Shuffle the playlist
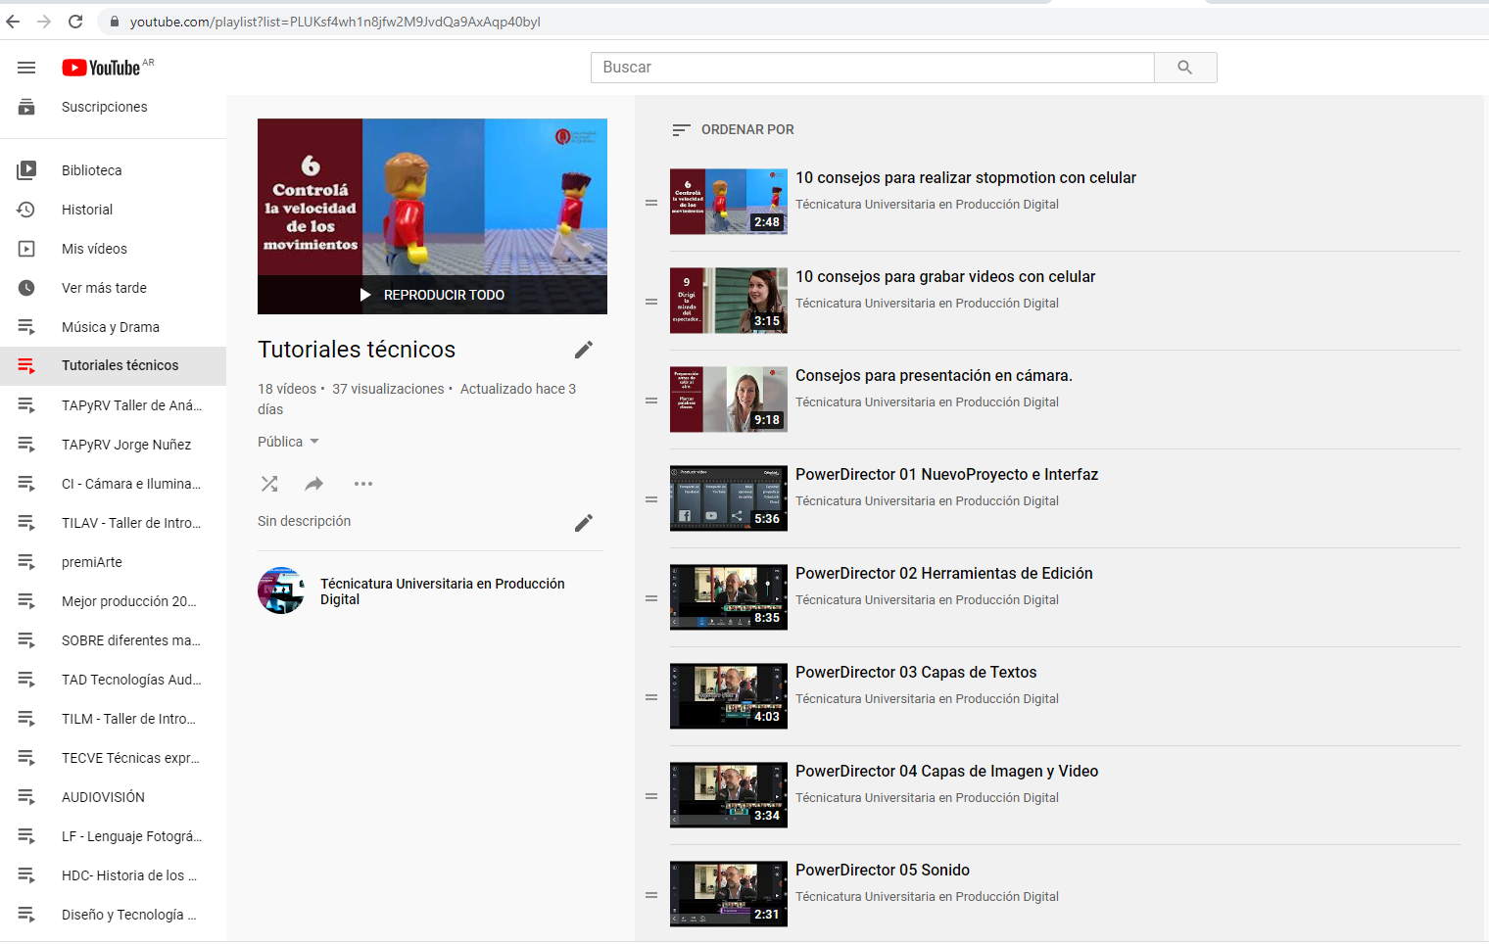 tap(269, 484)
